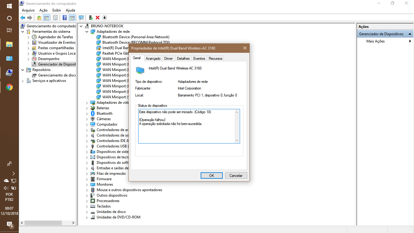The height and width of the screenshot is (233, 414).
Task: Select Desempenho in tree
Action: click(49, 59)
